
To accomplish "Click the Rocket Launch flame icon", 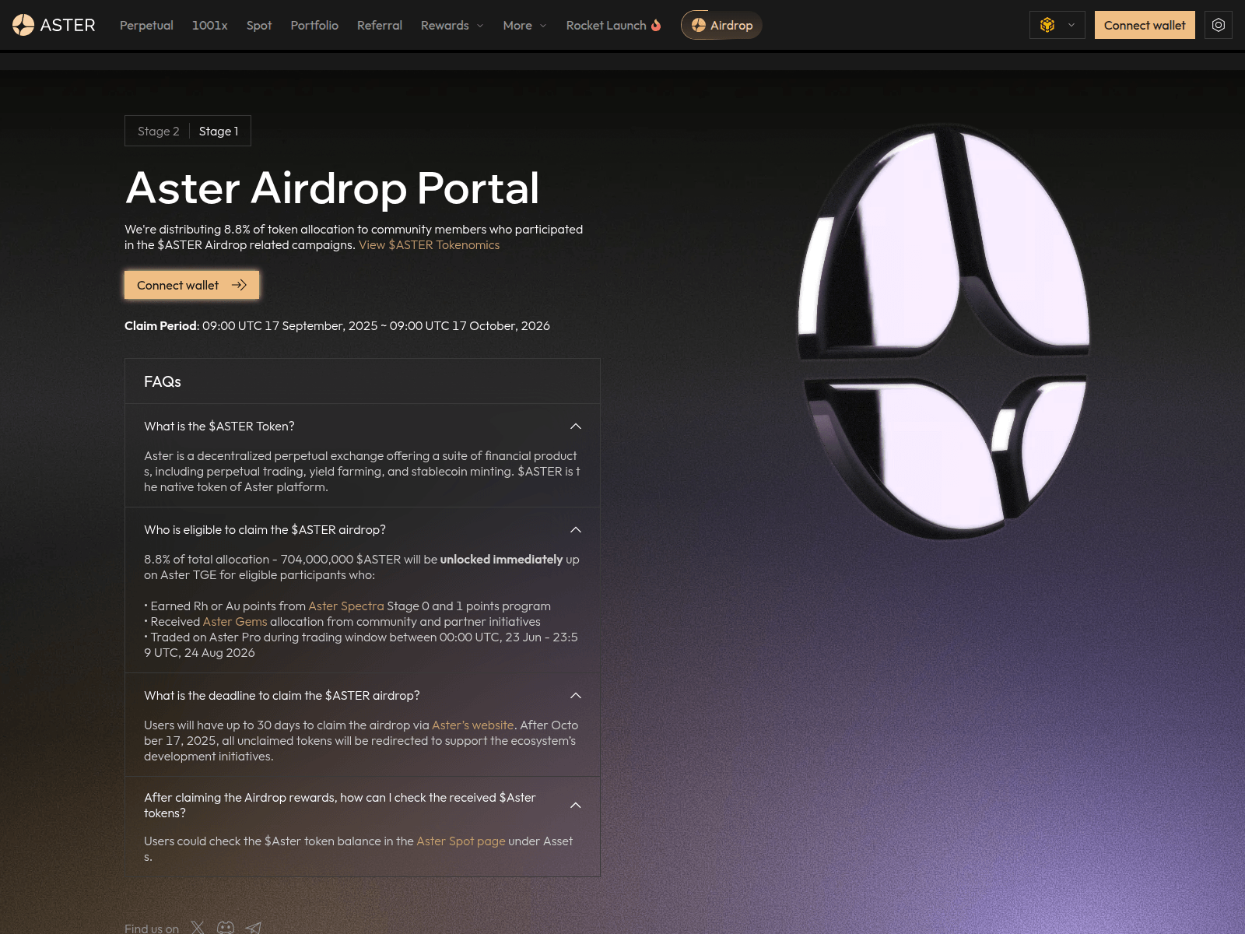I will tap(656, 25).
